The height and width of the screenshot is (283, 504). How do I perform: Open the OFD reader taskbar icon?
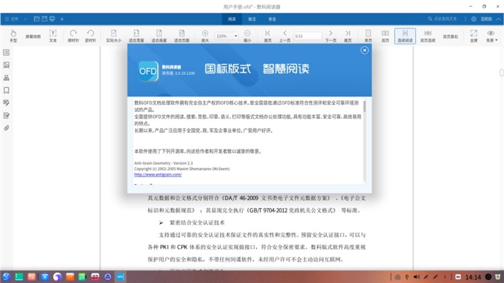[120, 277]
